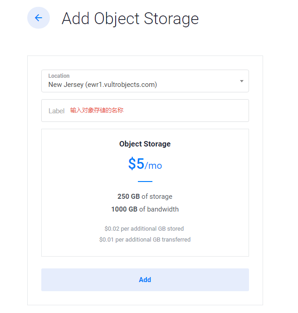Image resolution: width=298 pixels, height=313 pixels.
Task: Click the Add button
Action: (145, 279)
